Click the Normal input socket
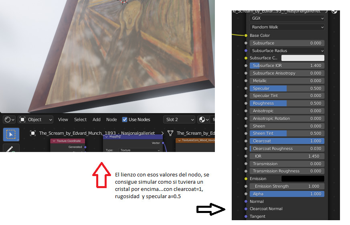The height and width of the screenshot is (225, 350). click(x=246, y=201)
